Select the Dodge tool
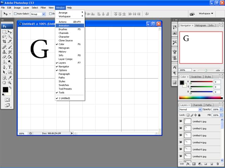 pyautogui.click(x=10, y=62)
